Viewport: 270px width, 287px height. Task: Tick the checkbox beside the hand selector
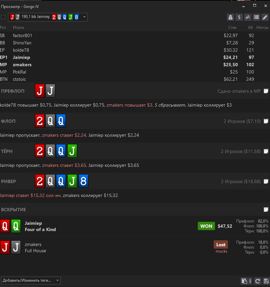point(3,17)
